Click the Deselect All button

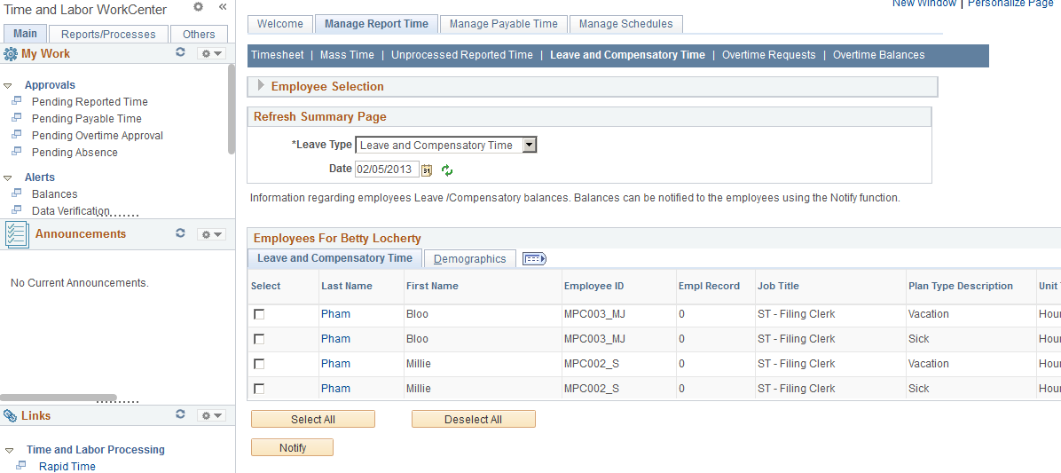click(x=473, y=419)
